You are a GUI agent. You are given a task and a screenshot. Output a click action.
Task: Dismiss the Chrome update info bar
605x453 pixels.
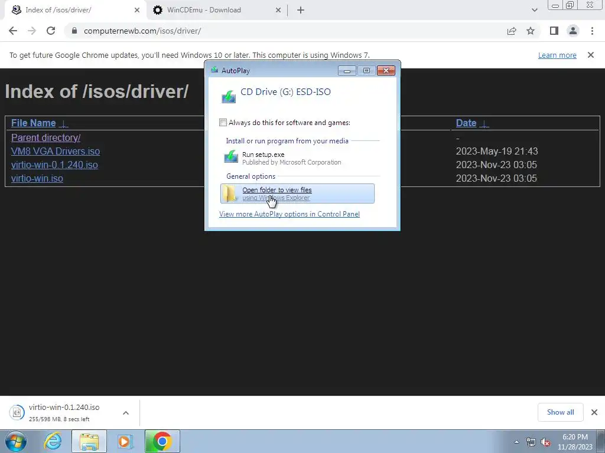tap(591, 55)
